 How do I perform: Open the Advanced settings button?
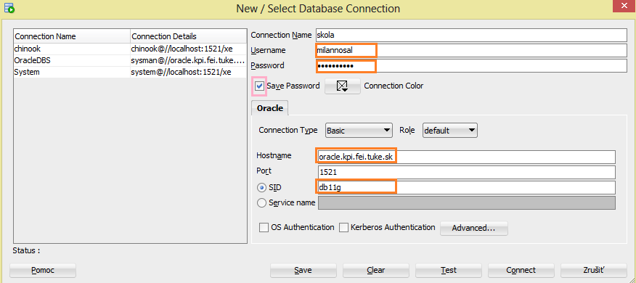tap(474, 228)
